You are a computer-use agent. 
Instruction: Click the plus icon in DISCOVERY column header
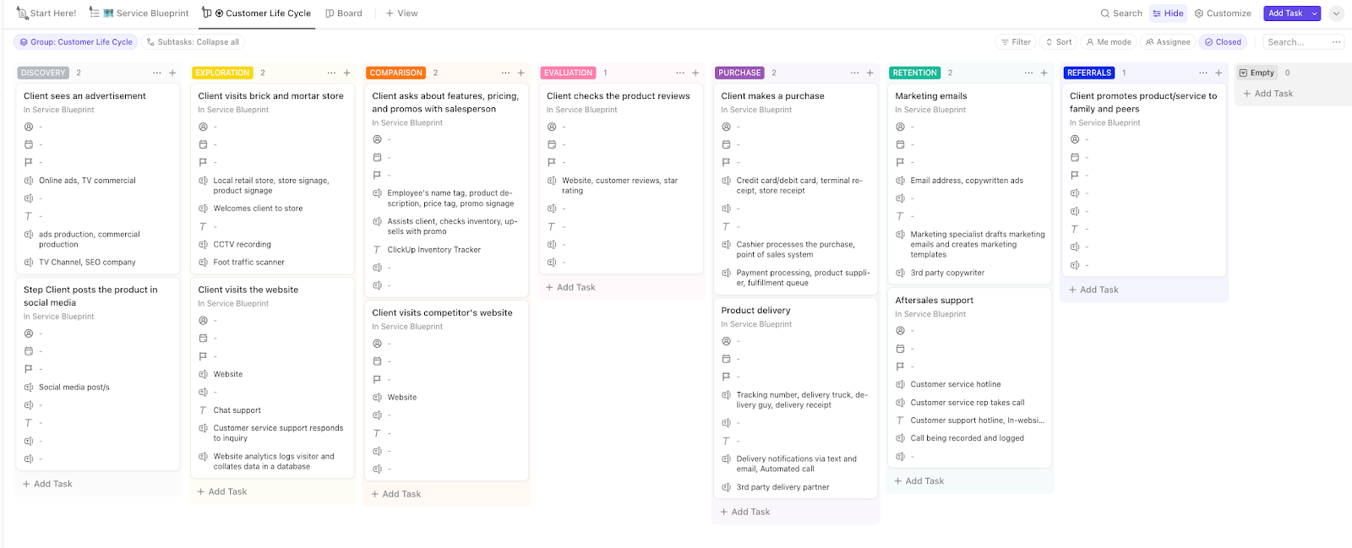pos(172,73)
